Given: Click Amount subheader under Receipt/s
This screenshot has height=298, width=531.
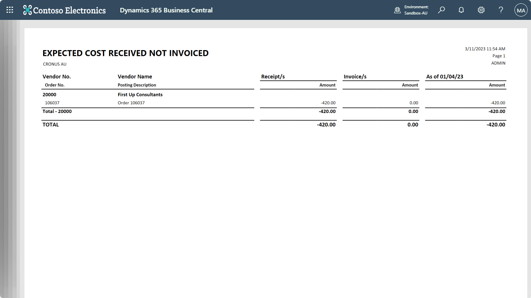Looking at the screenshot, I should coord(327,85).
